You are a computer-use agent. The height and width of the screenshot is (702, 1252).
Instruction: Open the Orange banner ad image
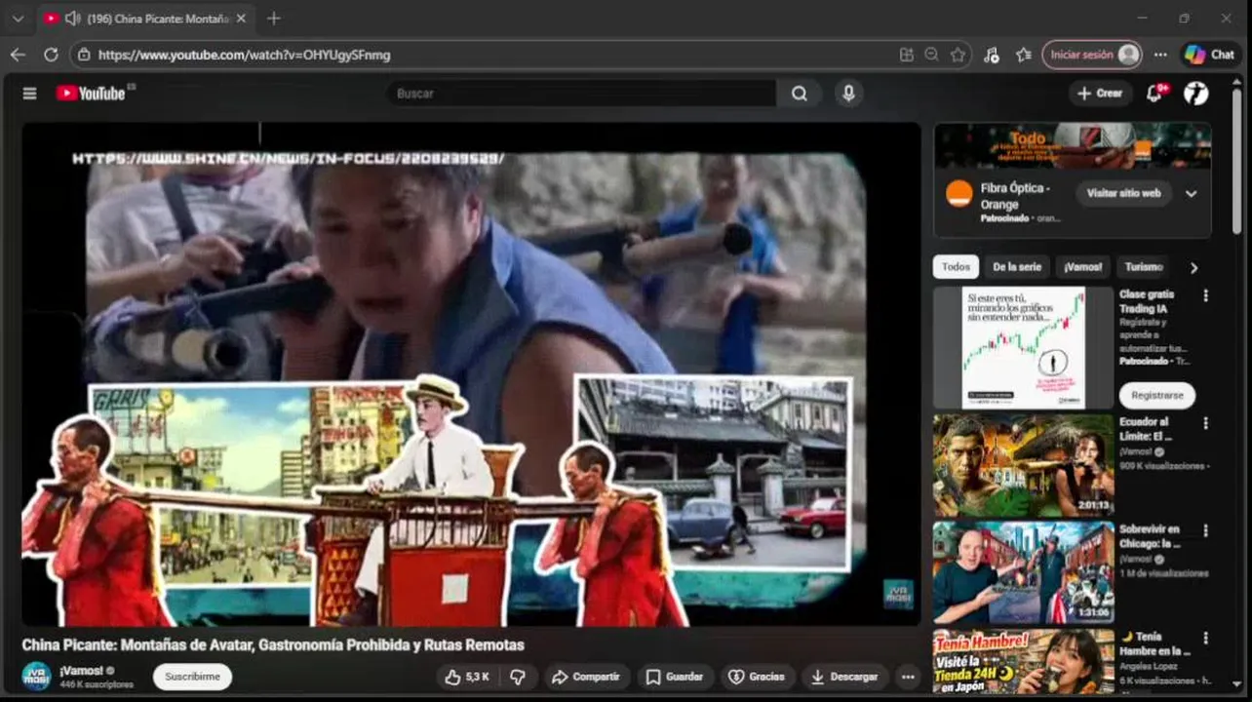click(x=1073, y=145)
